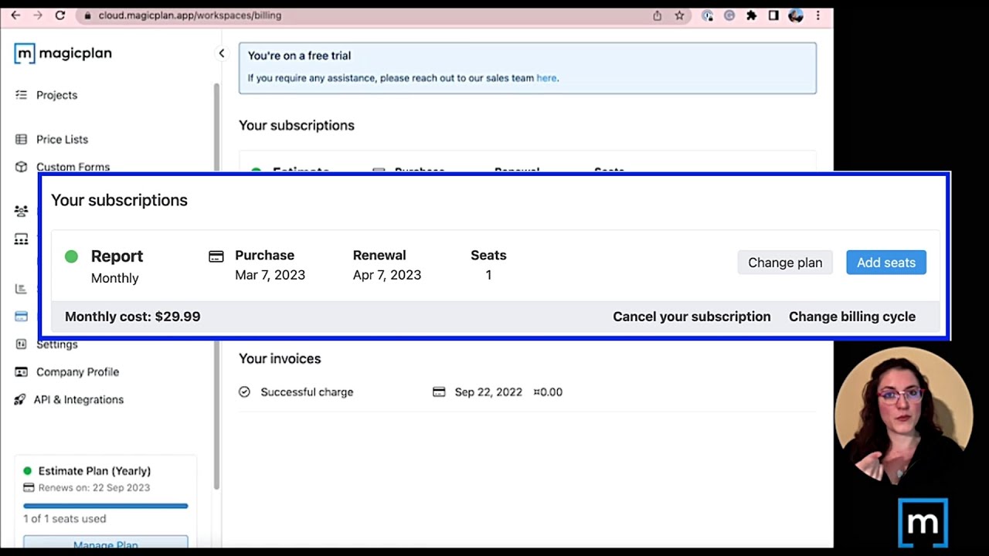Click the Change plan button
Viewport: 989px width, 556px height.
[x=785, y=263]
